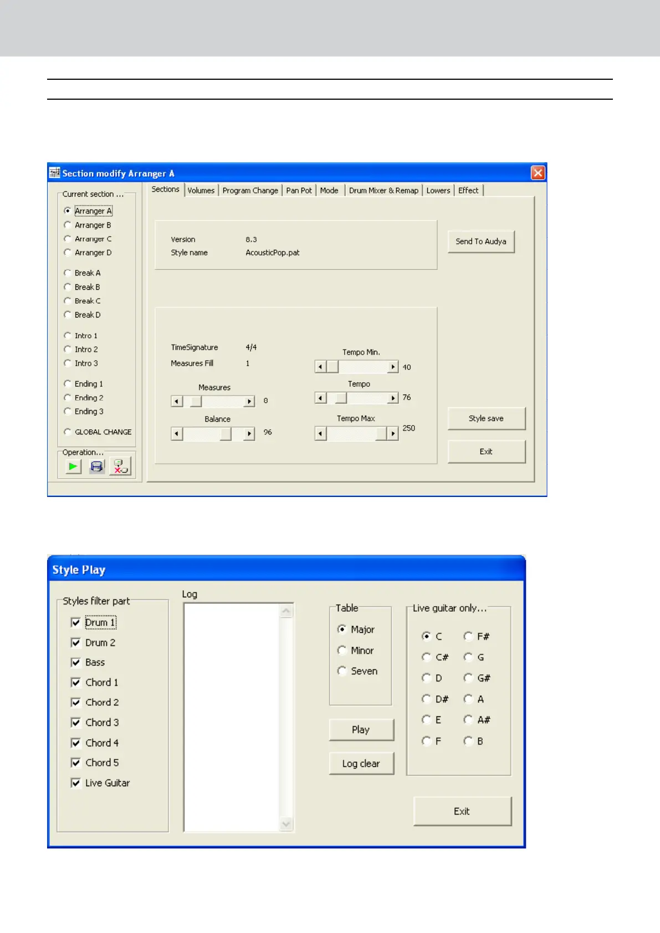Click the Log scrollbar down arrow

pyautogui.click(x=286, y=824)
